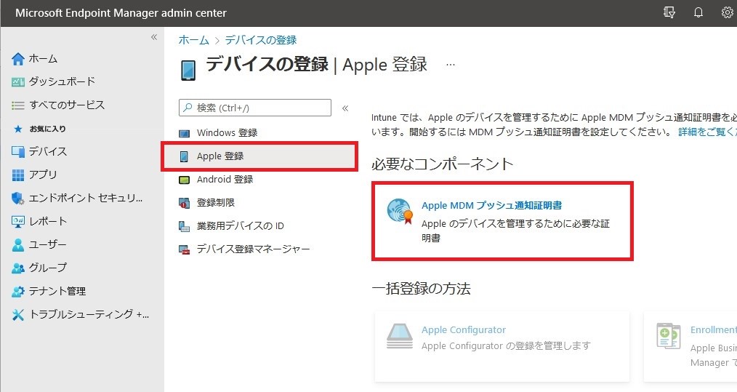737x392 pixels.
Task: Select Android 登録 in submenu
Action: [225, 180]
